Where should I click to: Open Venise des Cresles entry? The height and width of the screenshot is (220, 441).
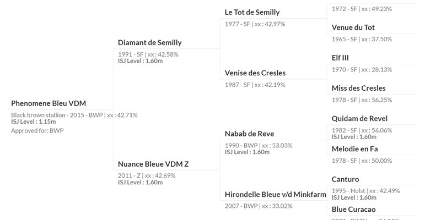pos(255,73)
